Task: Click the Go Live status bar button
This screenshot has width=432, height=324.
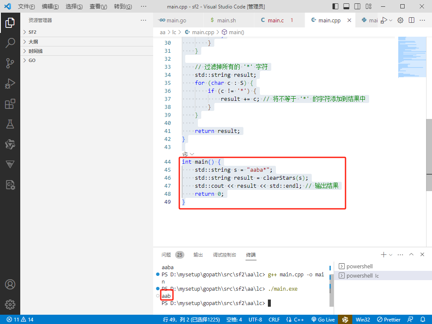Action: click(323, 320)
